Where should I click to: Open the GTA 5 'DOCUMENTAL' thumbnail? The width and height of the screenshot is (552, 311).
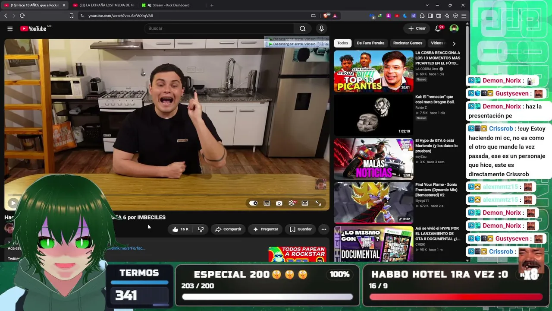point(373,244)
